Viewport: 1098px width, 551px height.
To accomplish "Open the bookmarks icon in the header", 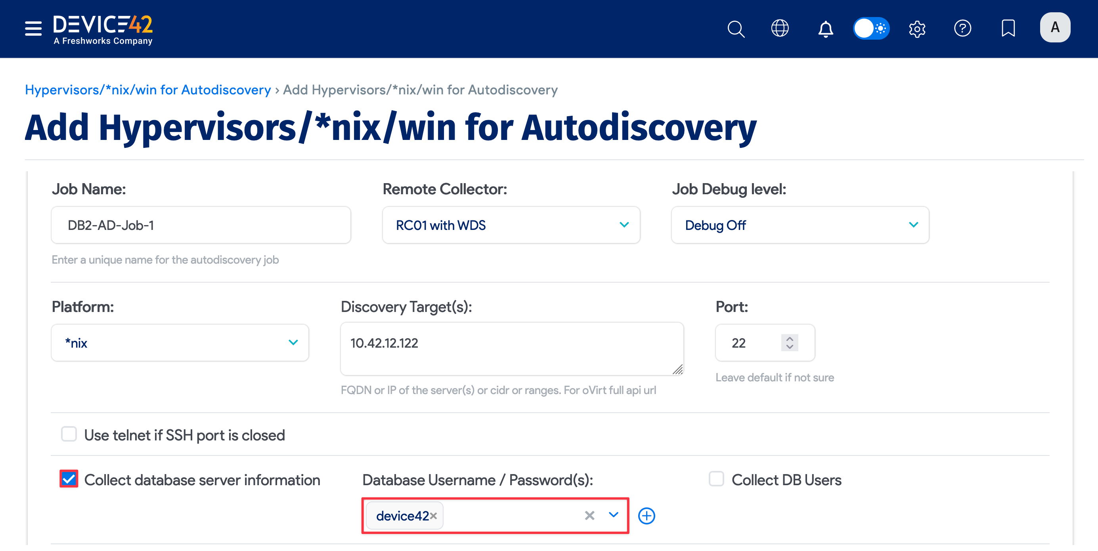I will coord(1008,29).
